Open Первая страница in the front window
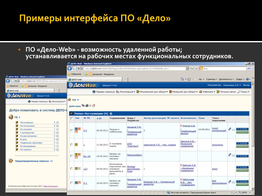This screenshot has width=262, height=196. click(105, 92)
